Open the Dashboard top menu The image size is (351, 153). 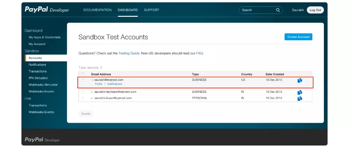click(127, 10)
